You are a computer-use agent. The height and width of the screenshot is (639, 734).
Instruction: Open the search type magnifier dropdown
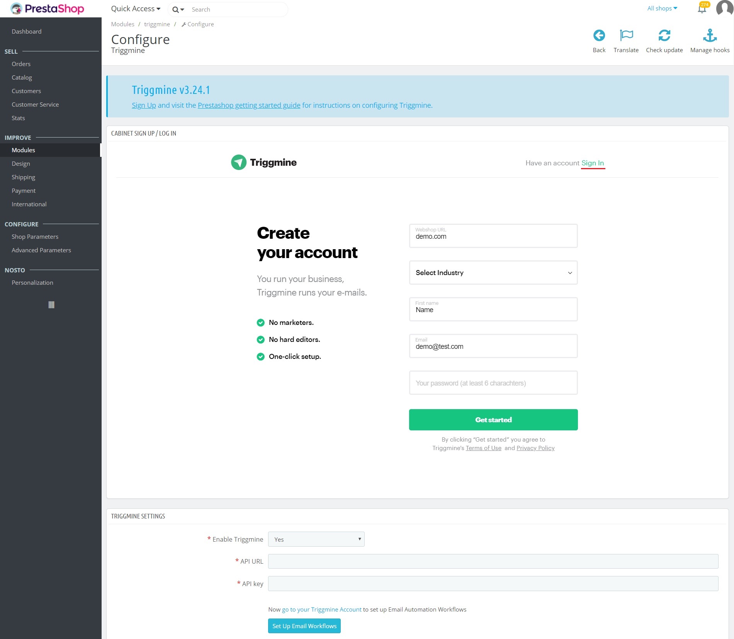pyautogui.click(x=178, y=9)
